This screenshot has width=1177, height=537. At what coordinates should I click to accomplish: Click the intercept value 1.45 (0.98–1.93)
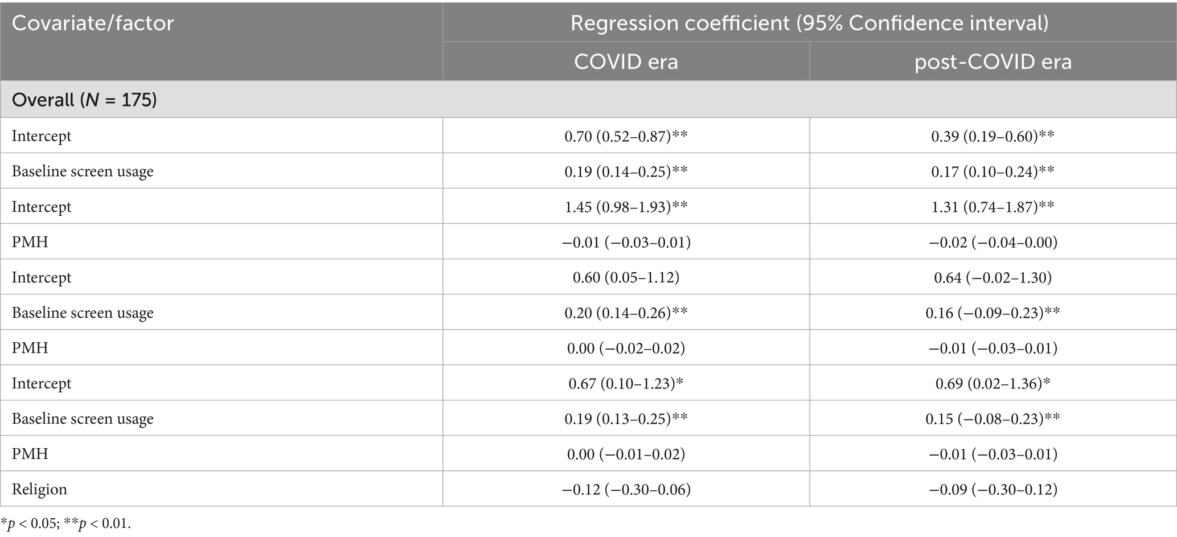626,207
